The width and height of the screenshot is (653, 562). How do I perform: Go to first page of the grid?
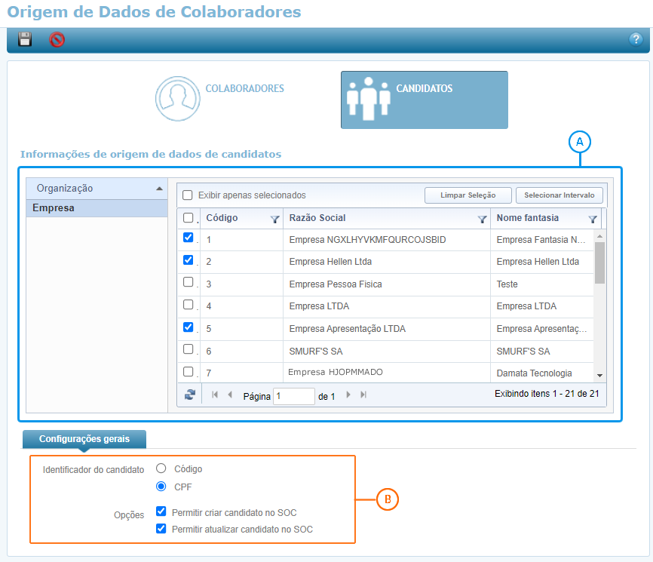[x=215, y=395]
